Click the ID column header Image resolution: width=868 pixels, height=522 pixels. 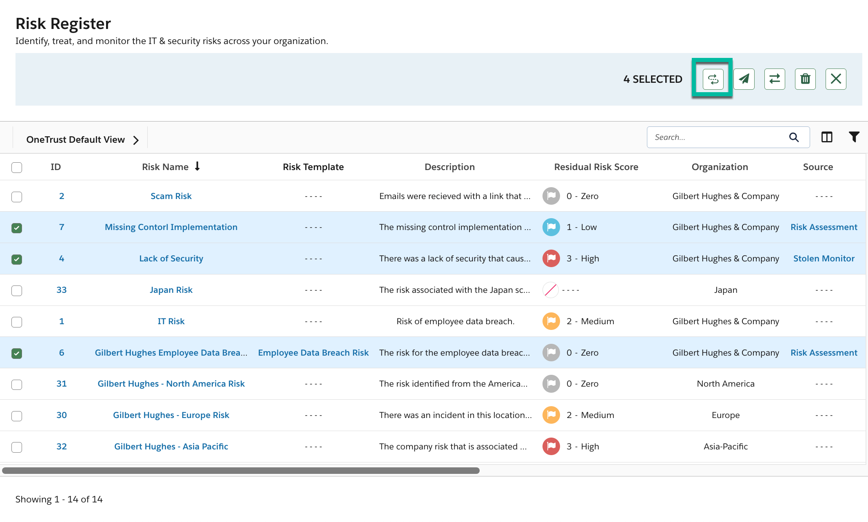coord(55,167)
